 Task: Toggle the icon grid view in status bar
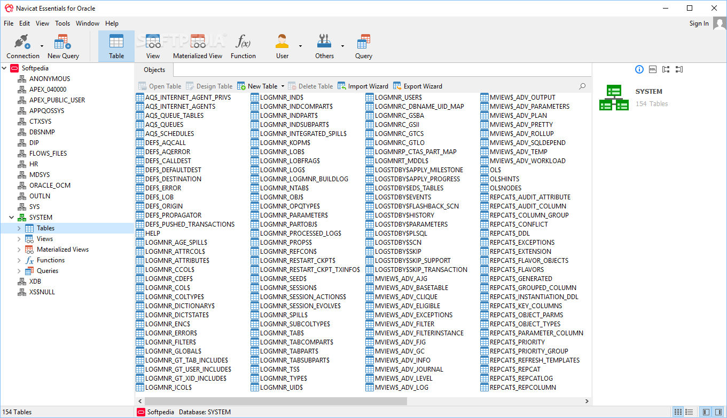[x=678, y=412]
